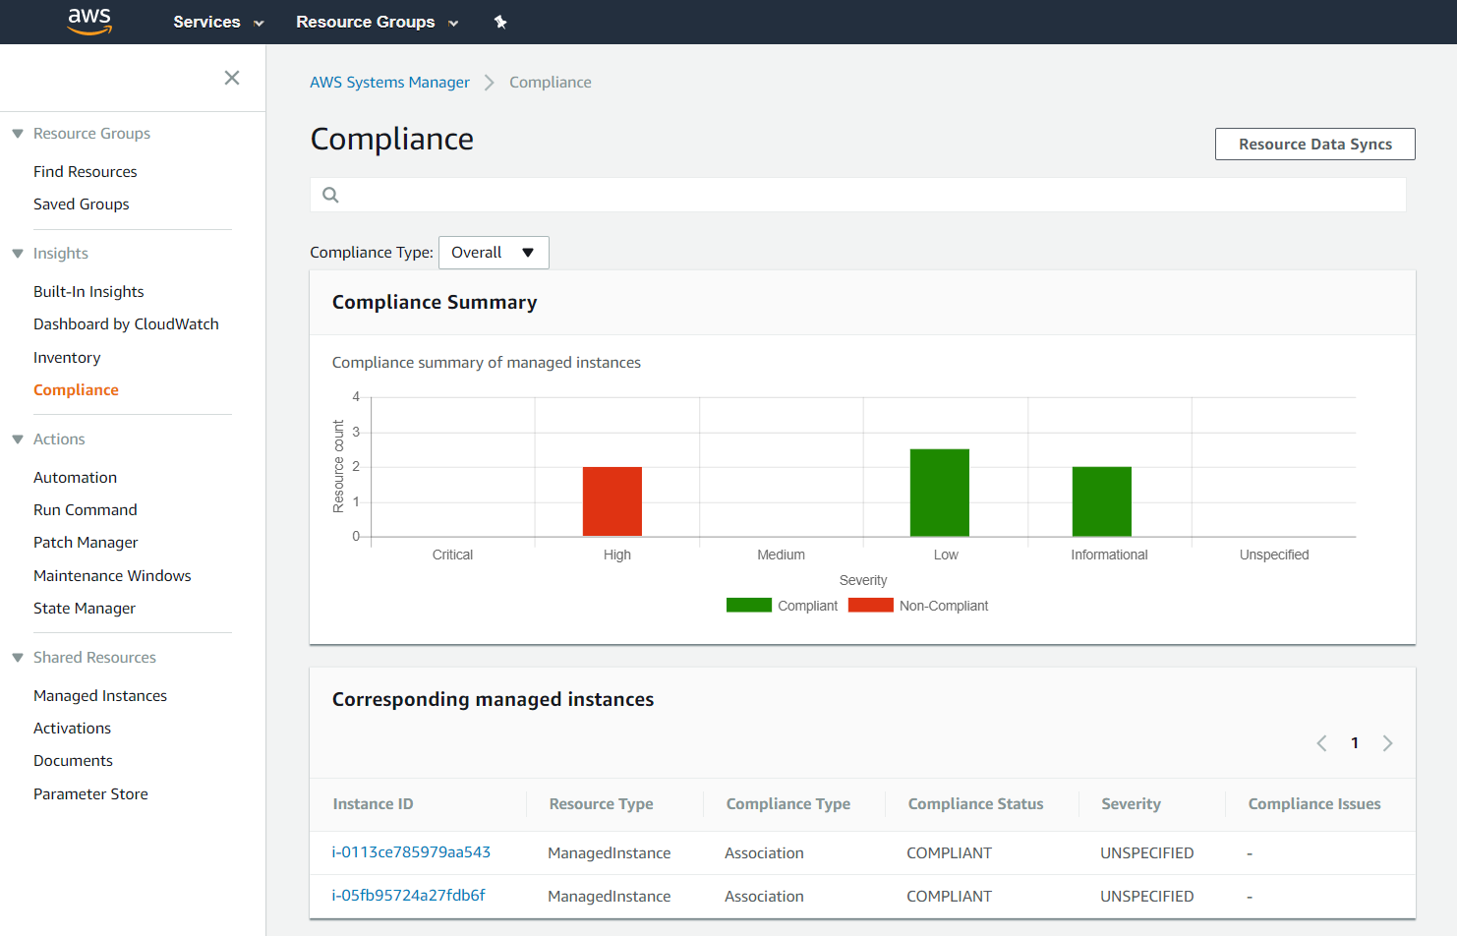The image size is (1457, 936).
Task: Click the search magnifier icon
Action: (x=331, y=195)
